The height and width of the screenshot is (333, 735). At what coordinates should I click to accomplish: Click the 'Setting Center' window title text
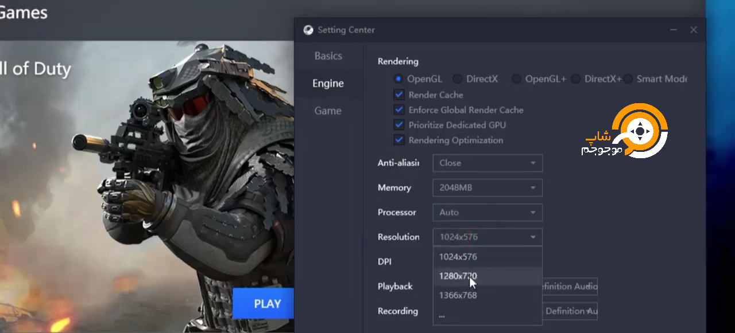(x=346, y=30)
